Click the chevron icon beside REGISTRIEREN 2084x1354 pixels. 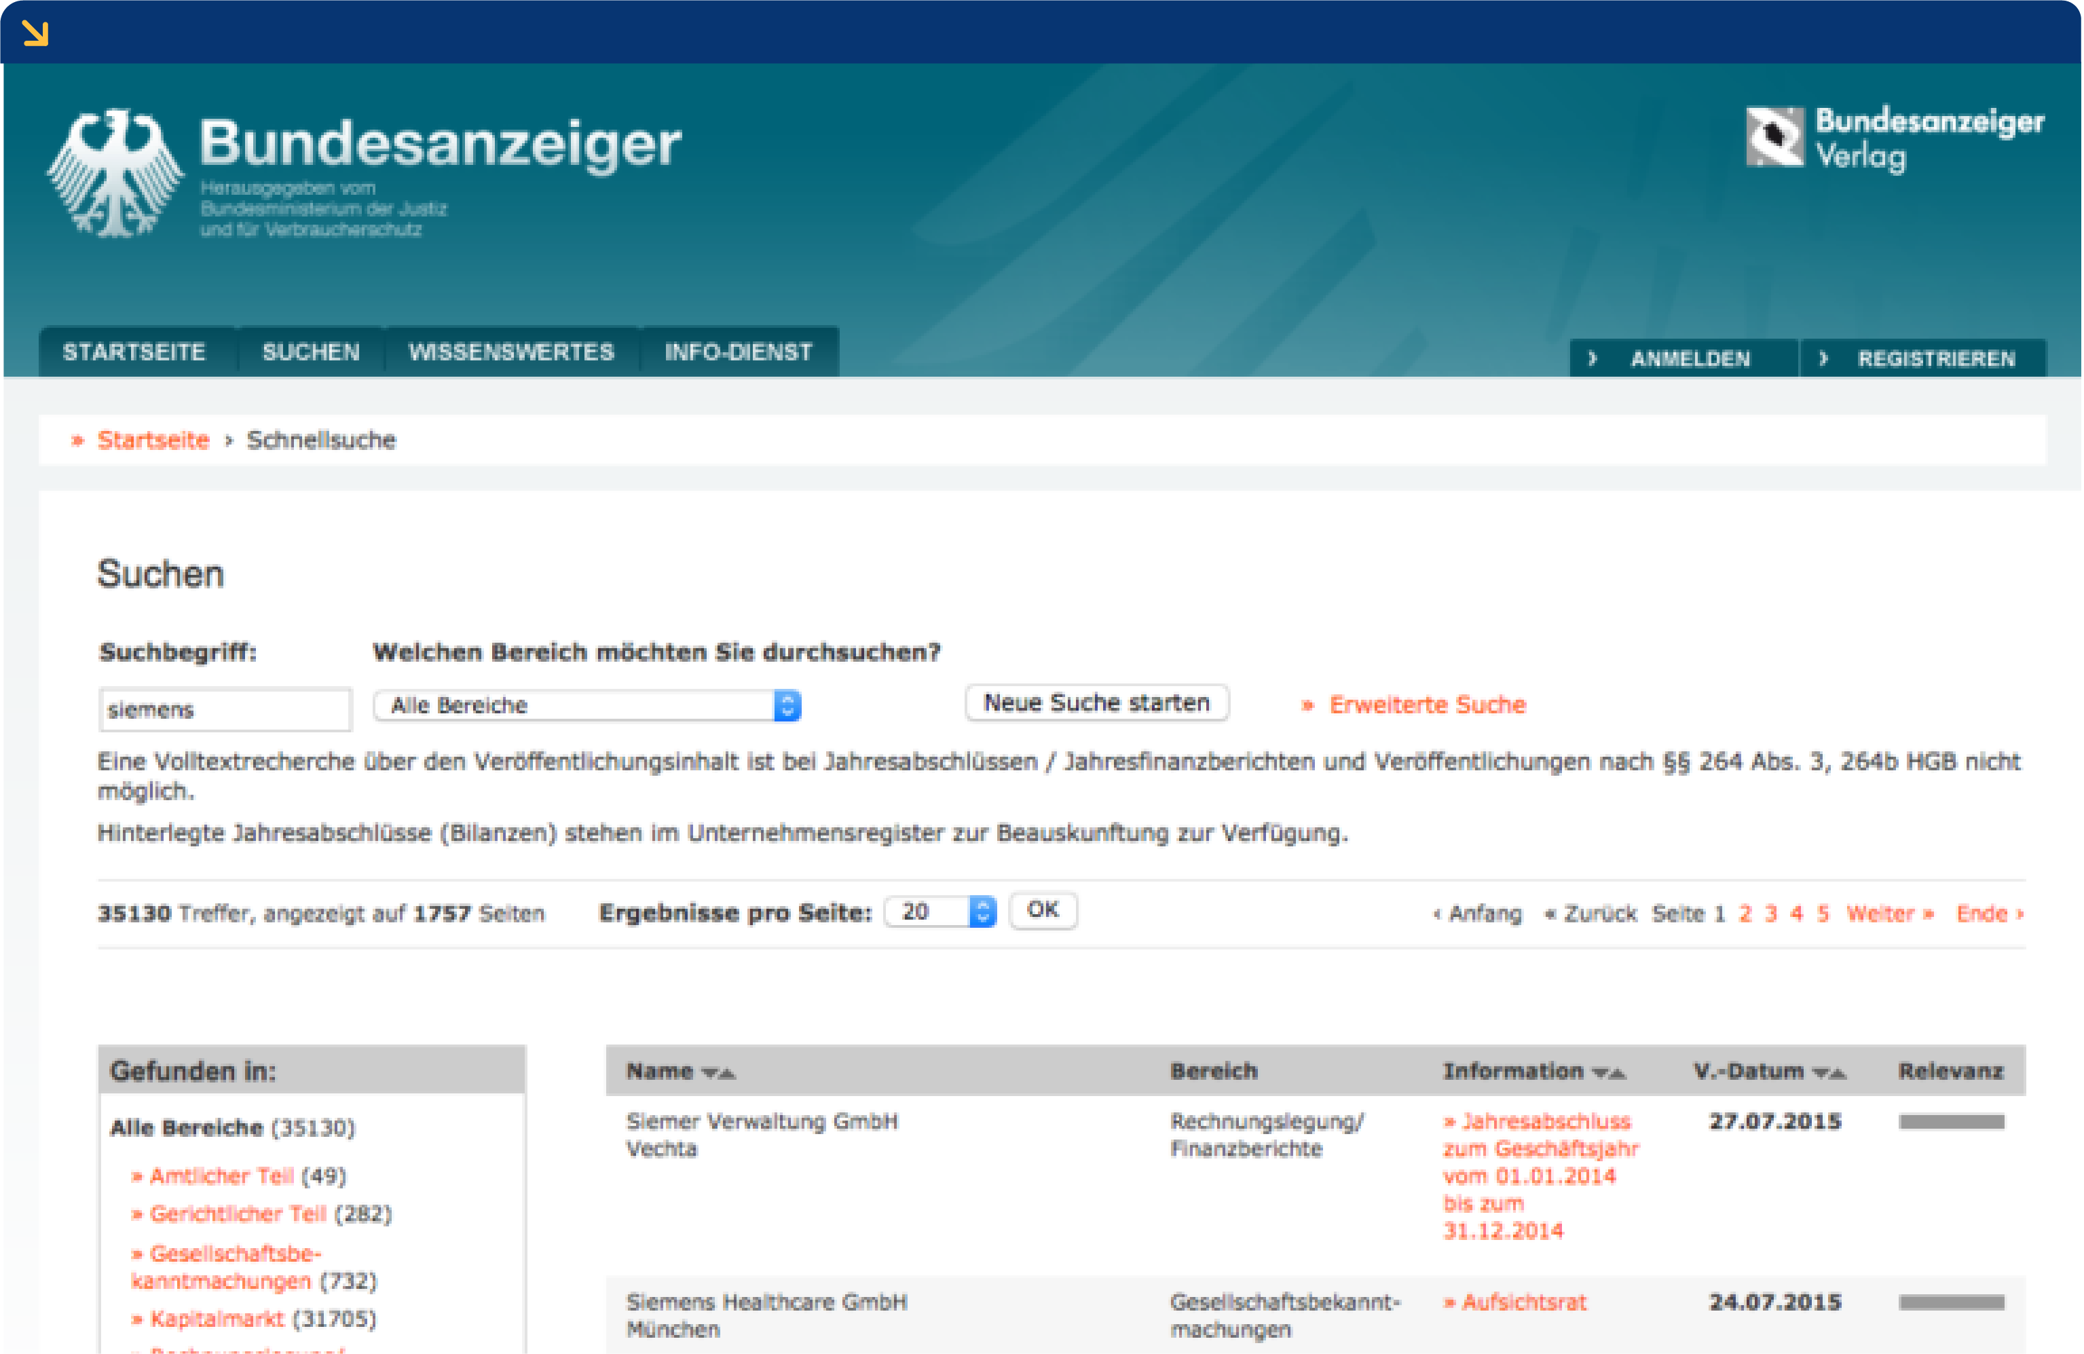pyautogui.click(x=1824, y=358)
